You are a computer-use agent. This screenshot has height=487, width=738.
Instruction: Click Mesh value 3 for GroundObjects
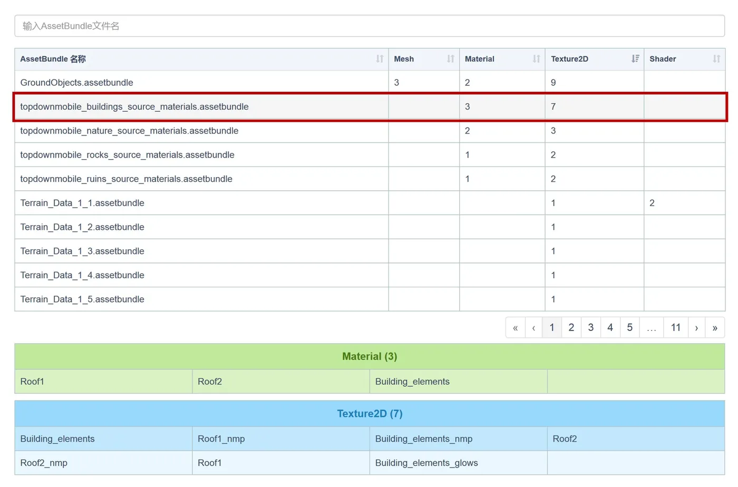click(x=396, y=83)
